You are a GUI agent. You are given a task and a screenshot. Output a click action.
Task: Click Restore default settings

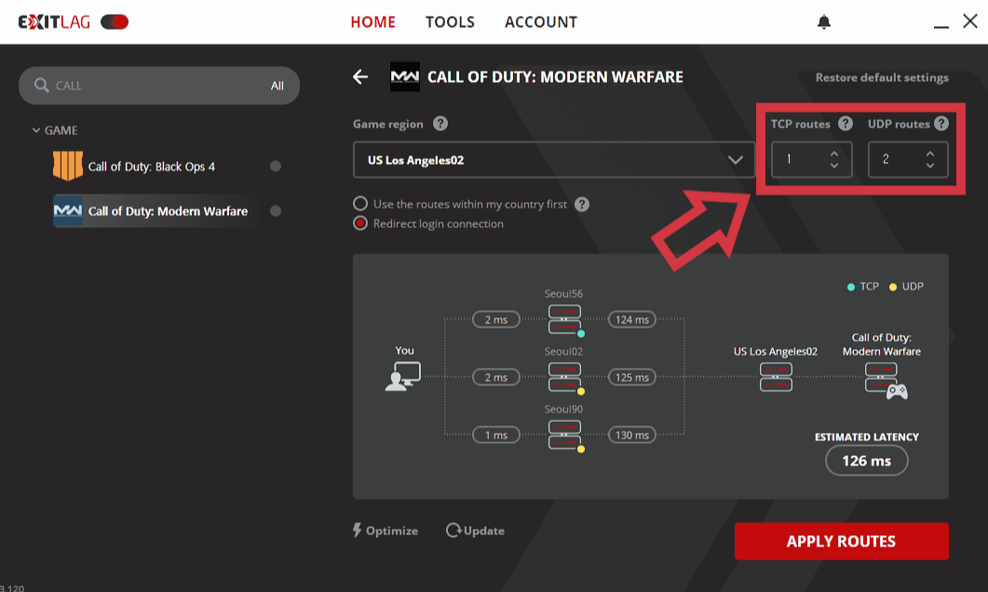(882, 77)
